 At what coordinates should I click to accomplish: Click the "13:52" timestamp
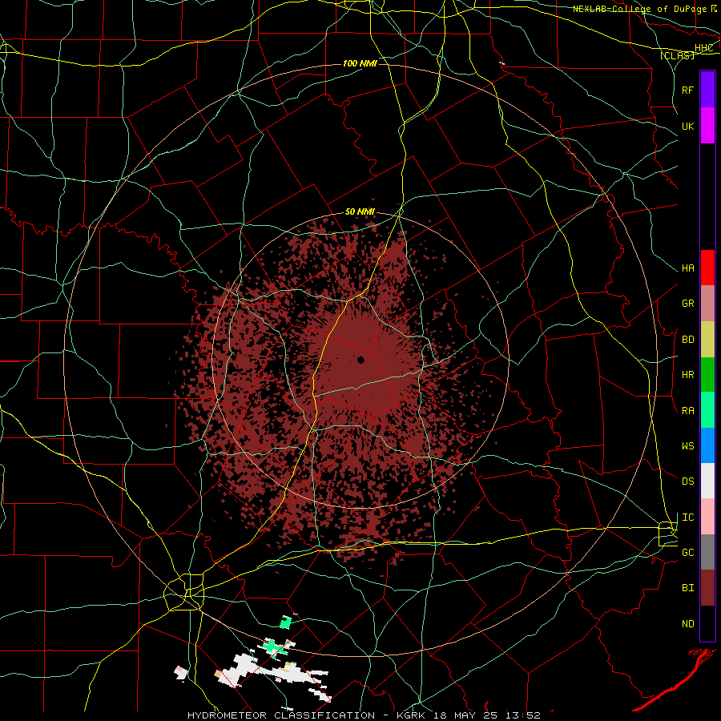(x=522, y=715)
